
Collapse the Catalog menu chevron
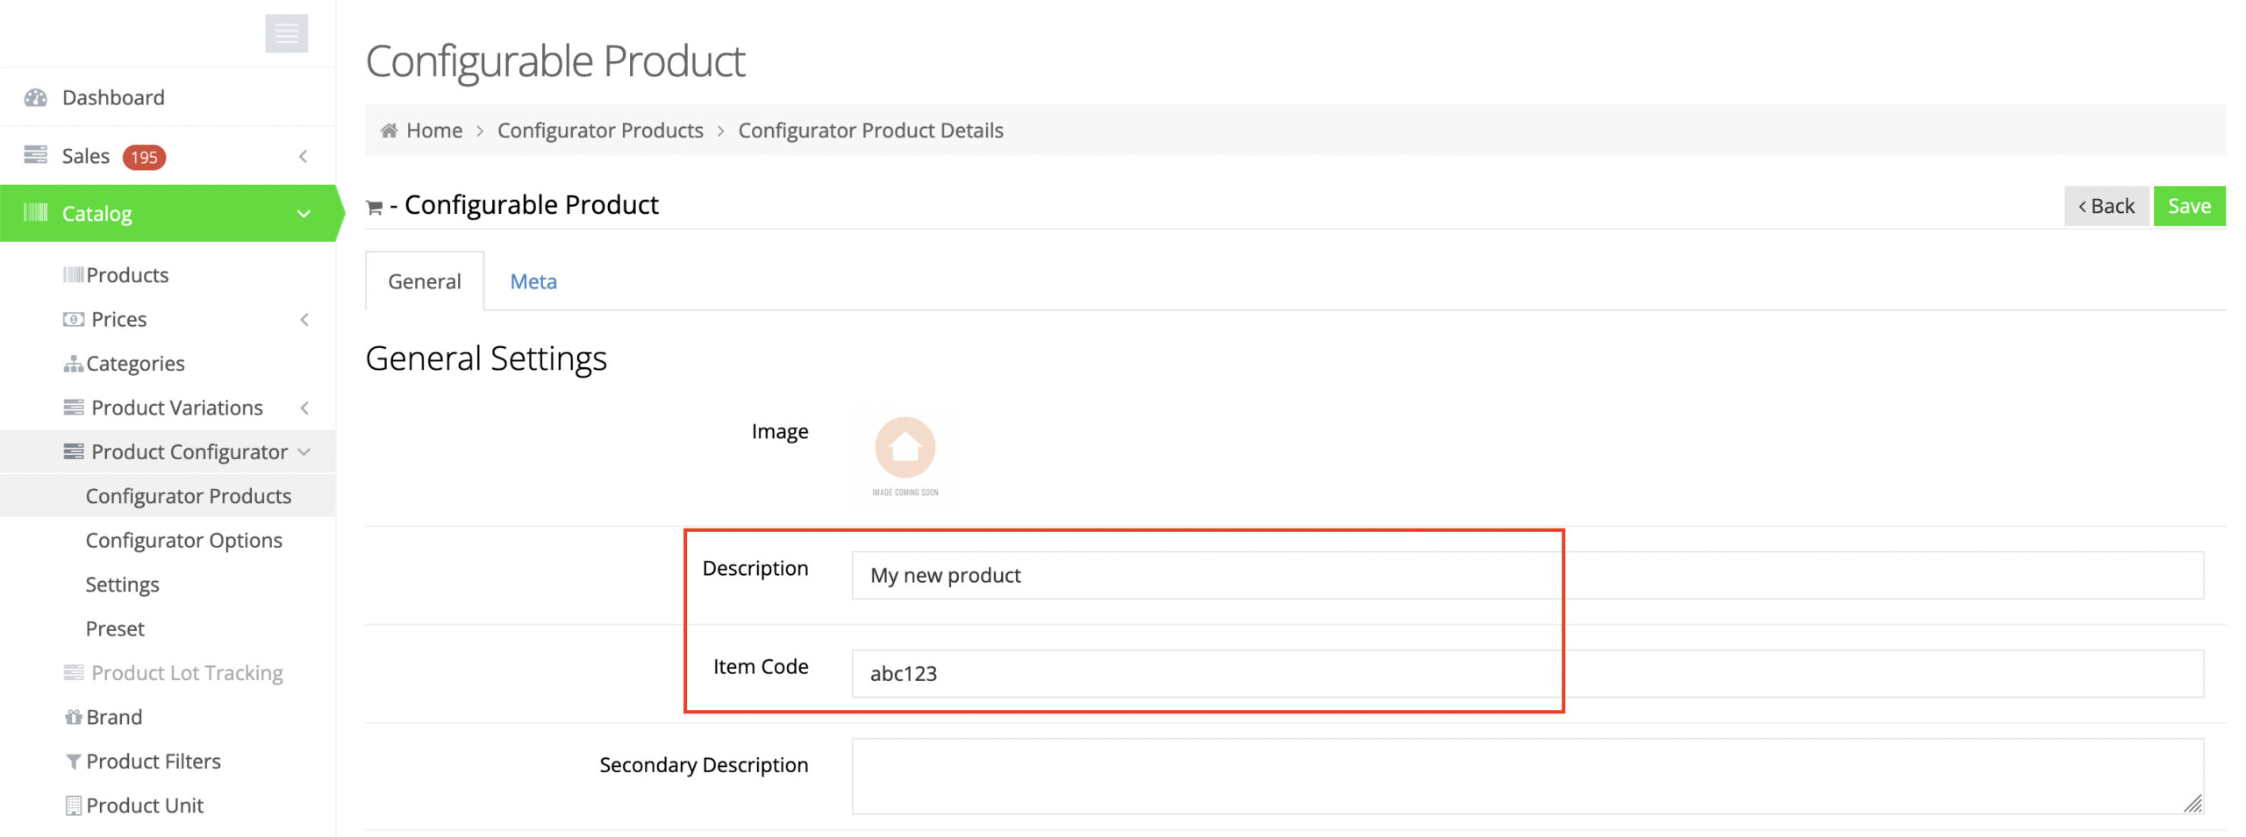pyautogui.click(x=304, y=214)
